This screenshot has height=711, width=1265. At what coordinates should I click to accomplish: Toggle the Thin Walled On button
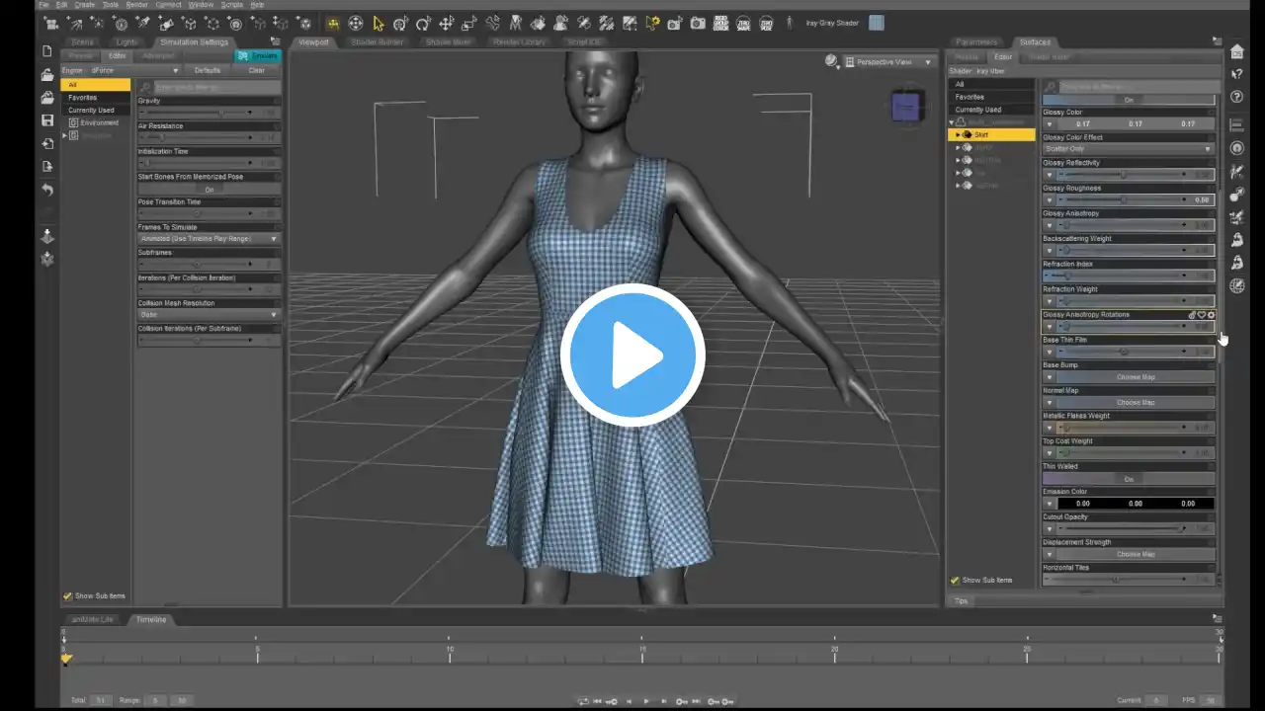pos(1129,479)
